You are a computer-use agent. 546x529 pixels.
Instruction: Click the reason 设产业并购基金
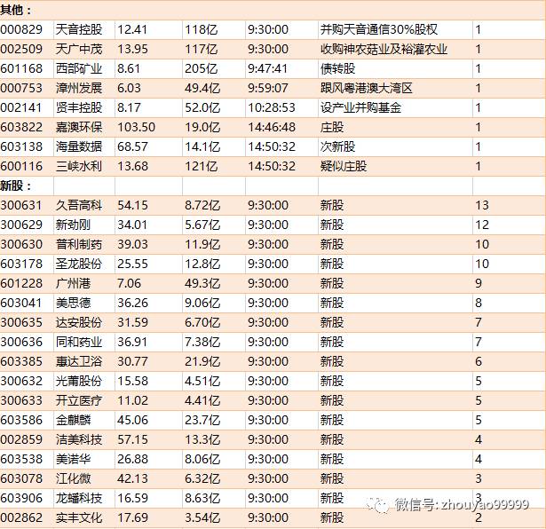(360, 107)
